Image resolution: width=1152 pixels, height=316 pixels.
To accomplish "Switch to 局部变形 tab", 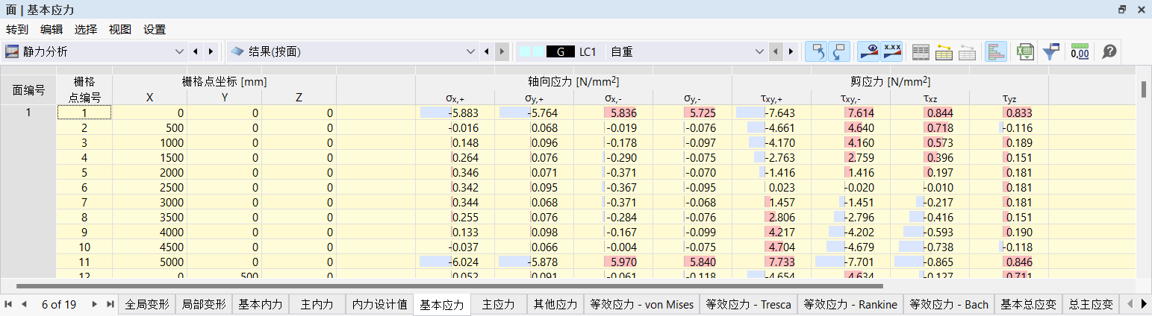I will coord(204,304).
